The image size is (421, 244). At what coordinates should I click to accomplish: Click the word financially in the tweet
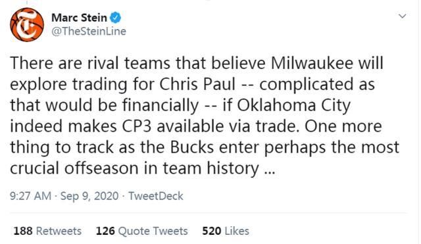pyautogui.click(x=161, y=105)
